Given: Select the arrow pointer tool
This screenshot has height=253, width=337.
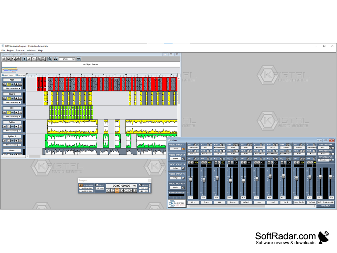Looking at the screenshot, I should pos(24,59).
